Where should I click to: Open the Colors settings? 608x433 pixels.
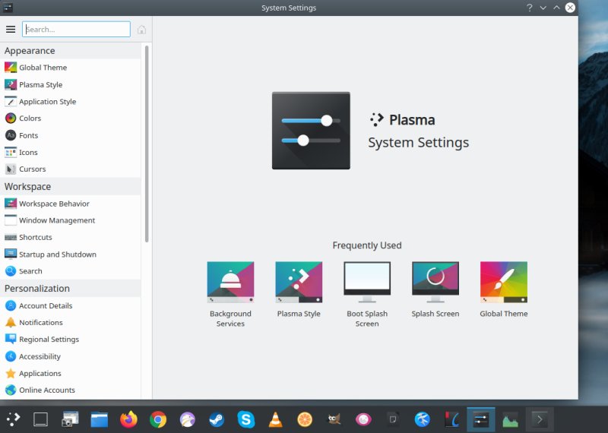[30, 119]
